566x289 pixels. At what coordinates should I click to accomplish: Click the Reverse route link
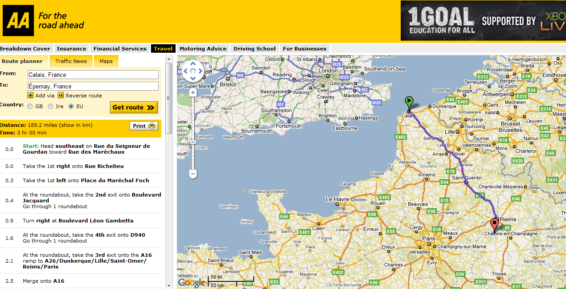click(x=84, y=96)
